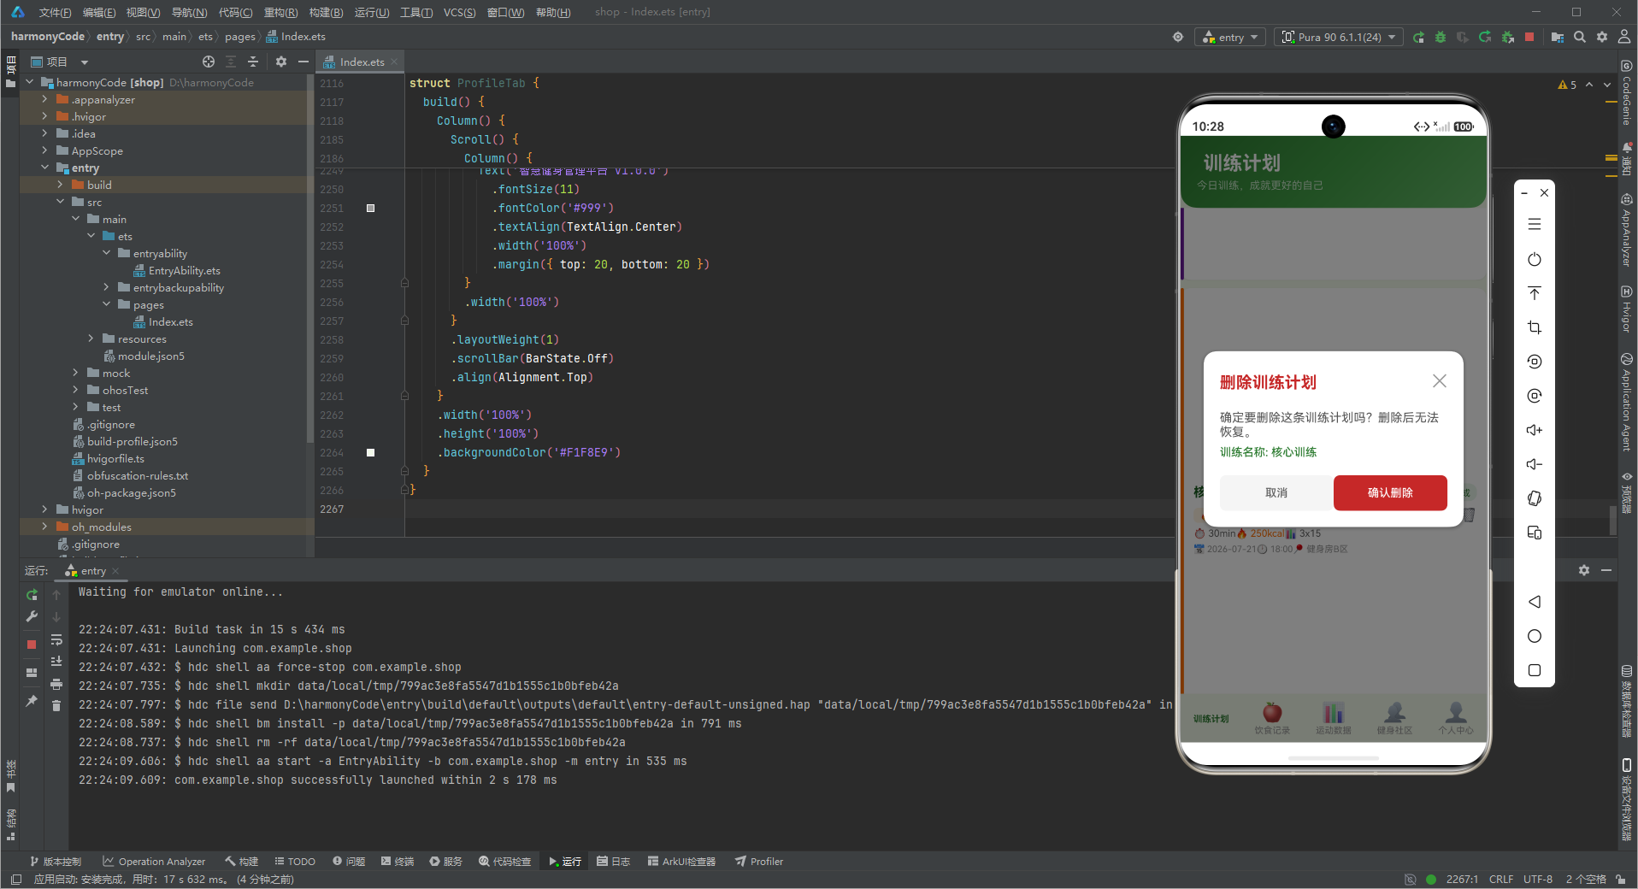Open the 构建(B) menu
This screenshot has width=1638, height=889.
pyautogui.click(x=326, y=12)
